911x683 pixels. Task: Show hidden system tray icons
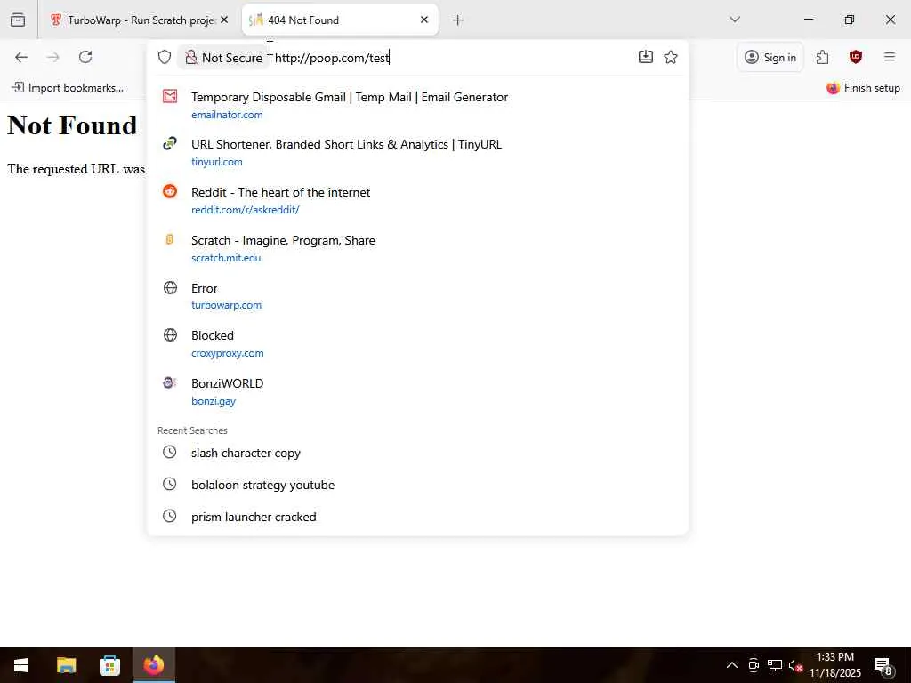(x=732, y=665)
